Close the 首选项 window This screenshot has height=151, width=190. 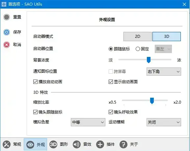184,4
